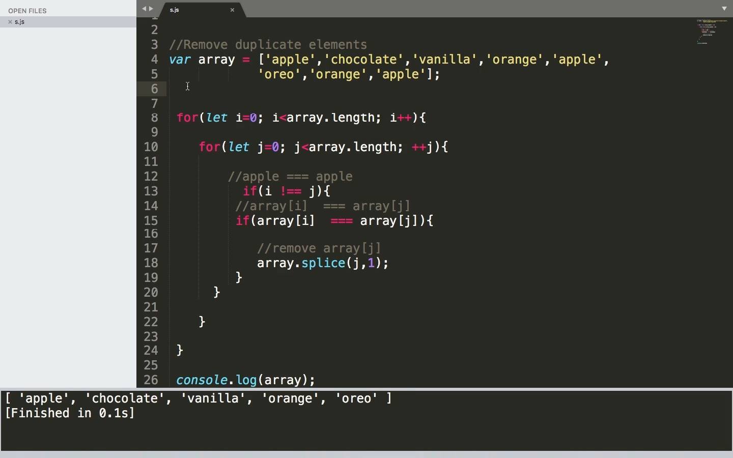Click 'array[j]' in the line 15 condition
Screen dimensions: 733x458
pyautogui.click(x=389, y=221)
